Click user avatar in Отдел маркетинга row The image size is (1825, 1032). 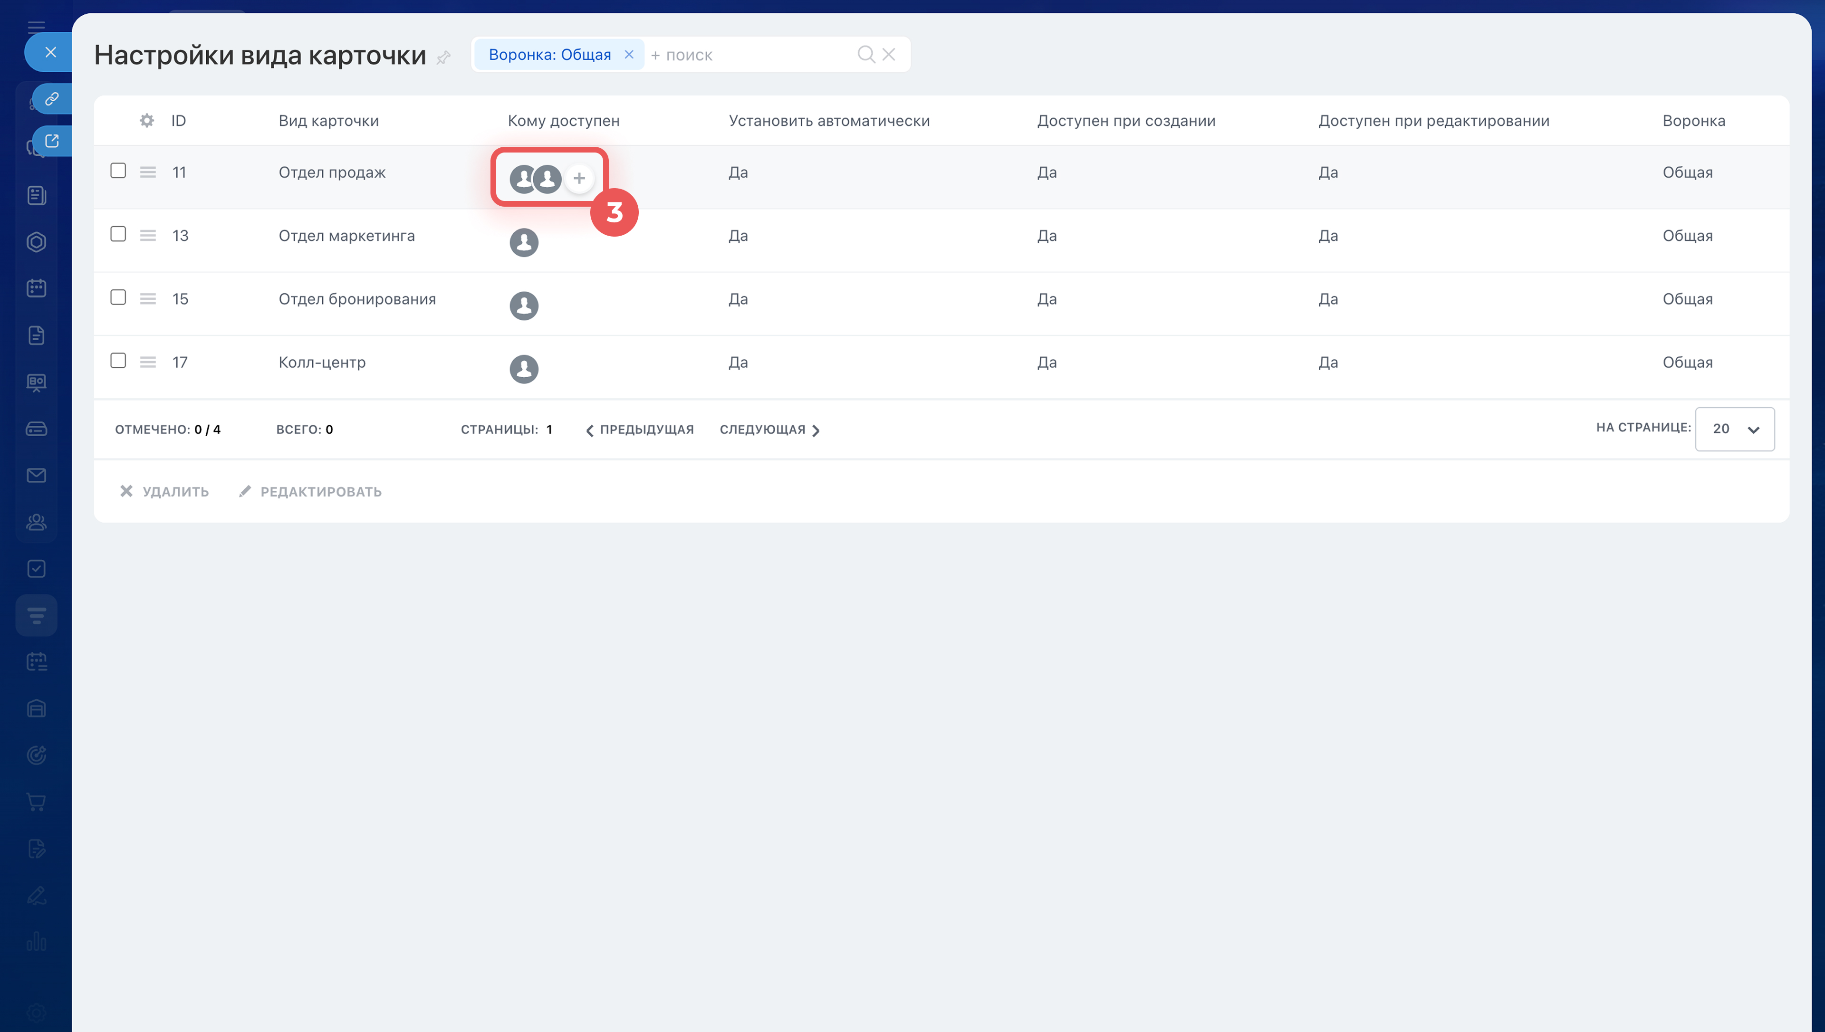(x=524, y=242)
